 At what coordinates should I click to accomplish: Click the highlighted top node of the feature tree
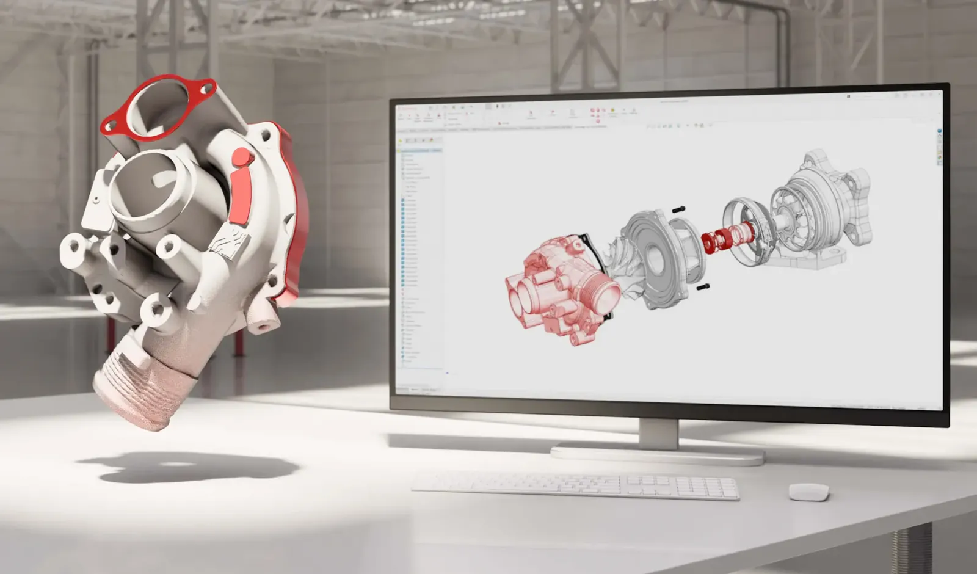421,150
